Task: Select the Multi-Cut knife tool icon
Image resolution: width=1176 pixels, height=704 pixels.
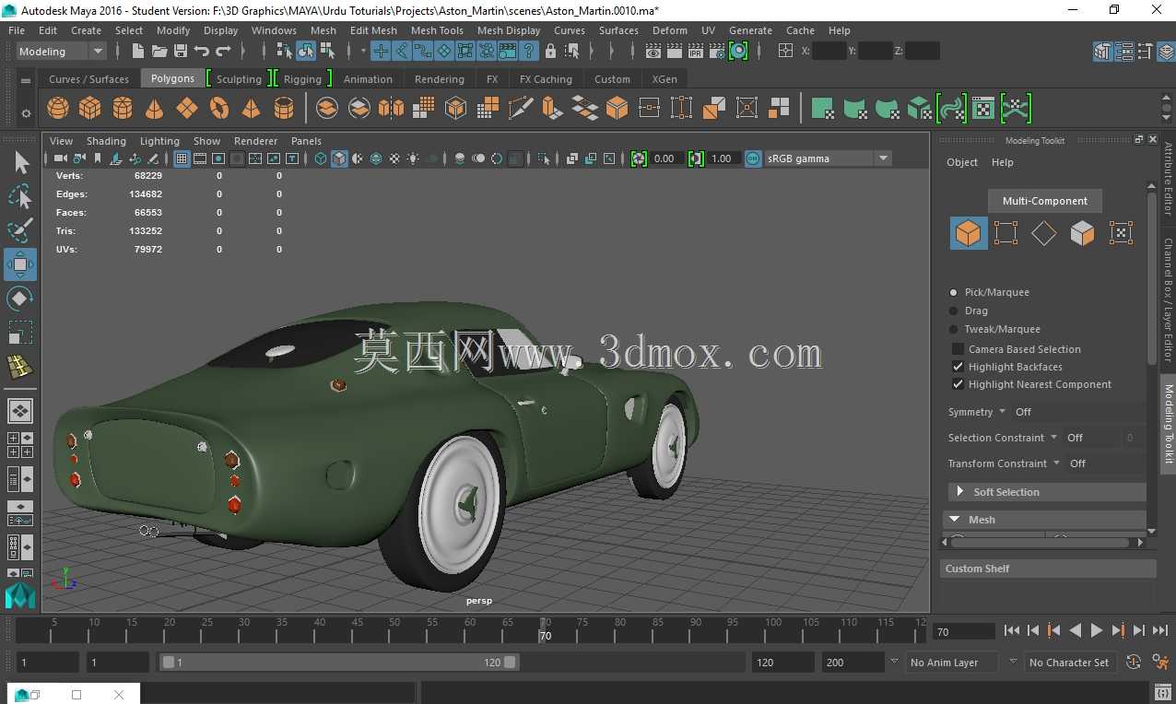Action: pyautogui.click(x=521, y=109)
